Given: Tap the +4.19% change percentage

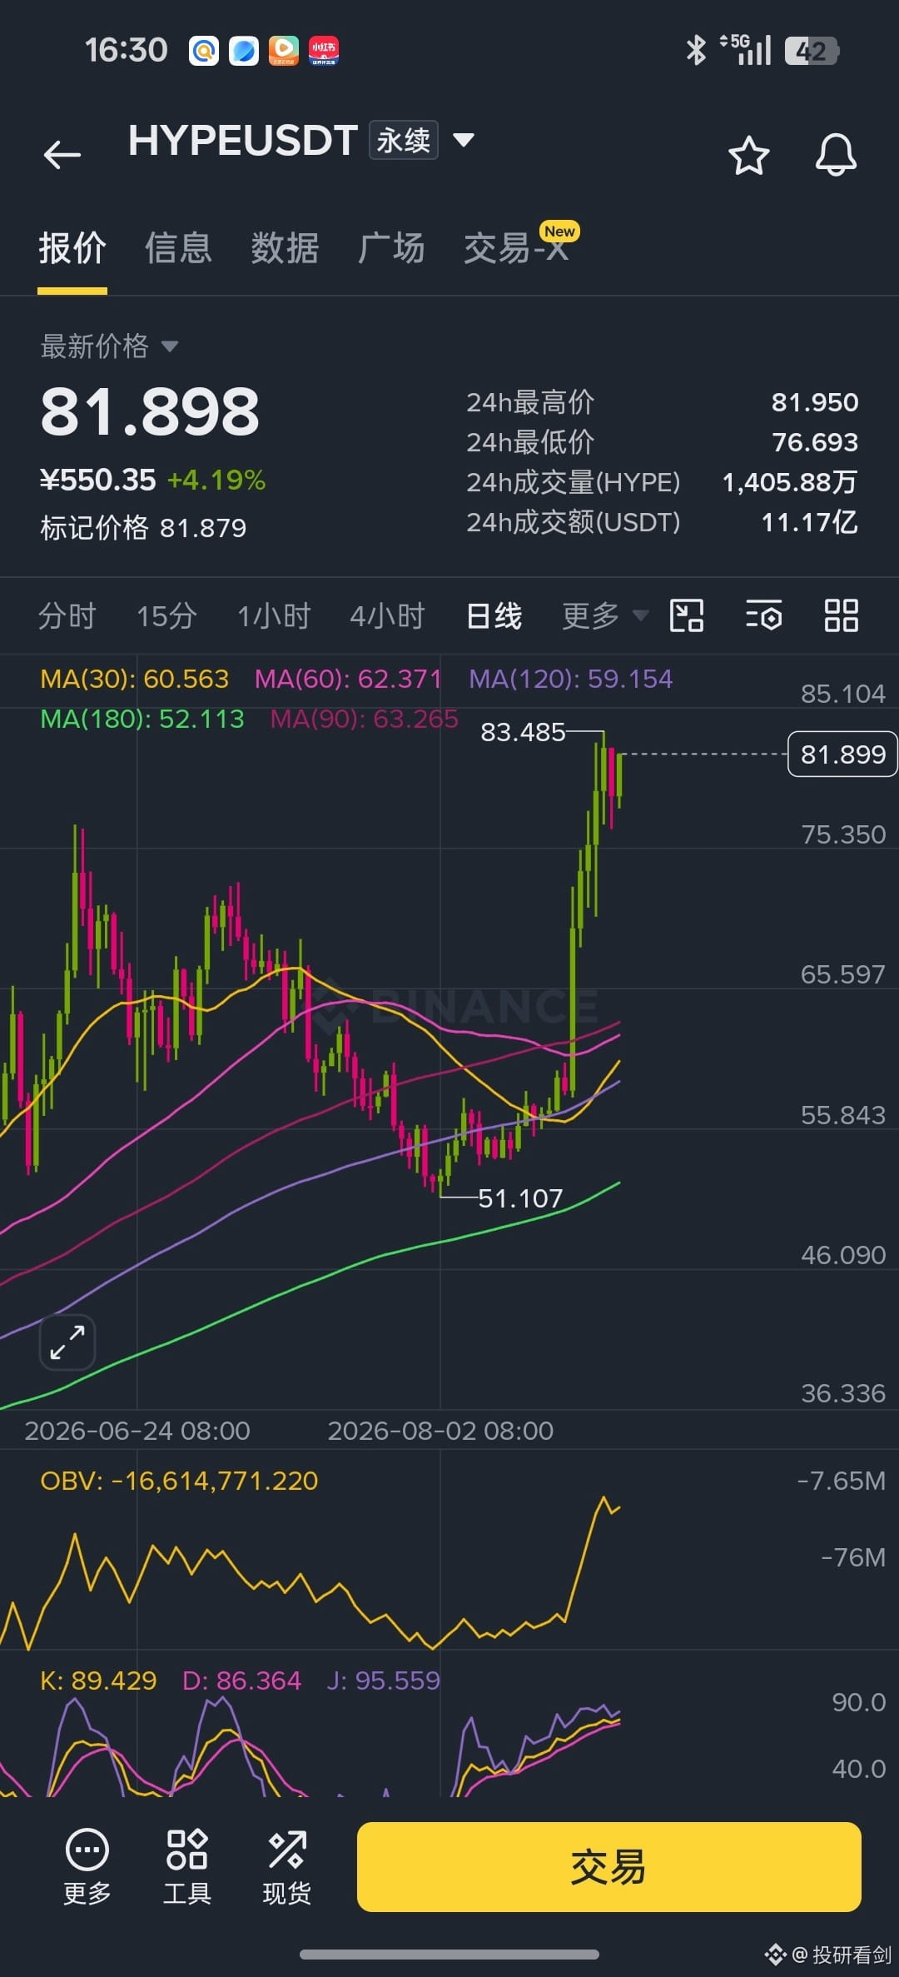Looking at the screenshot, I should [x=216, y=480].
